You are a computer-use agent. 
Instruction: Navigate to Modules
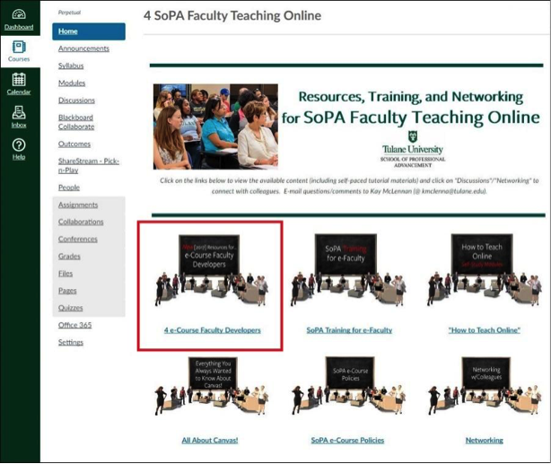[x=72, y=83]
